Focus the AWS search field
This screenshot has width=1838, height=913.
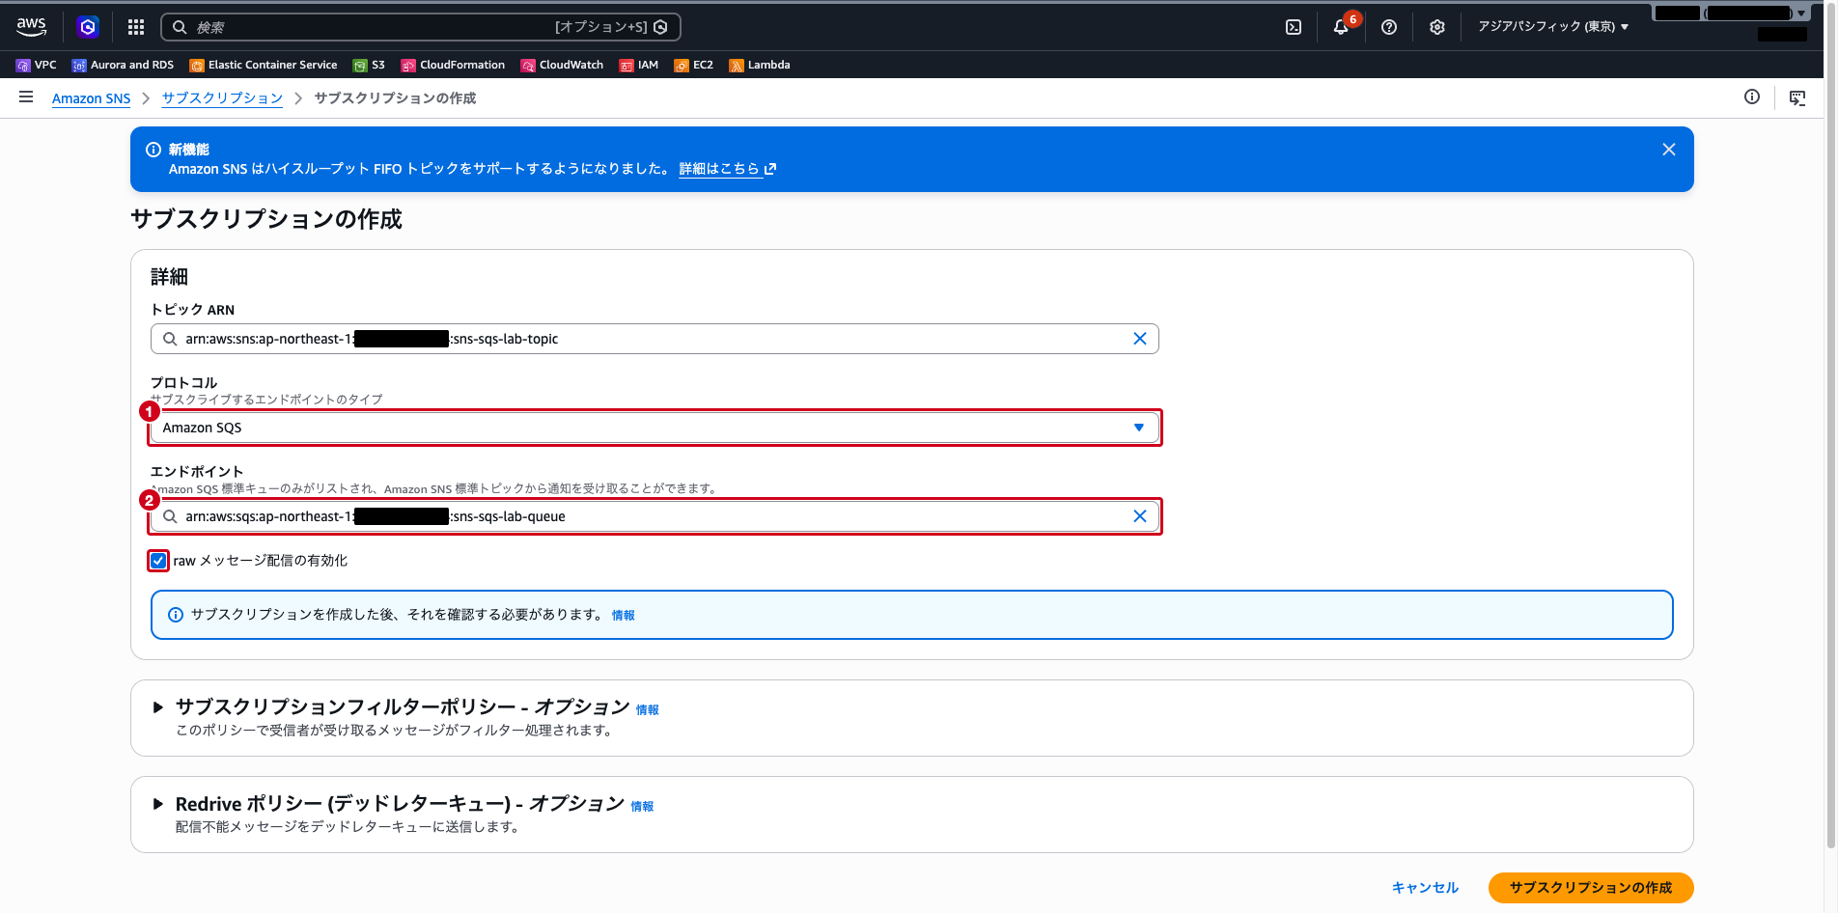(x=421, y=27)
